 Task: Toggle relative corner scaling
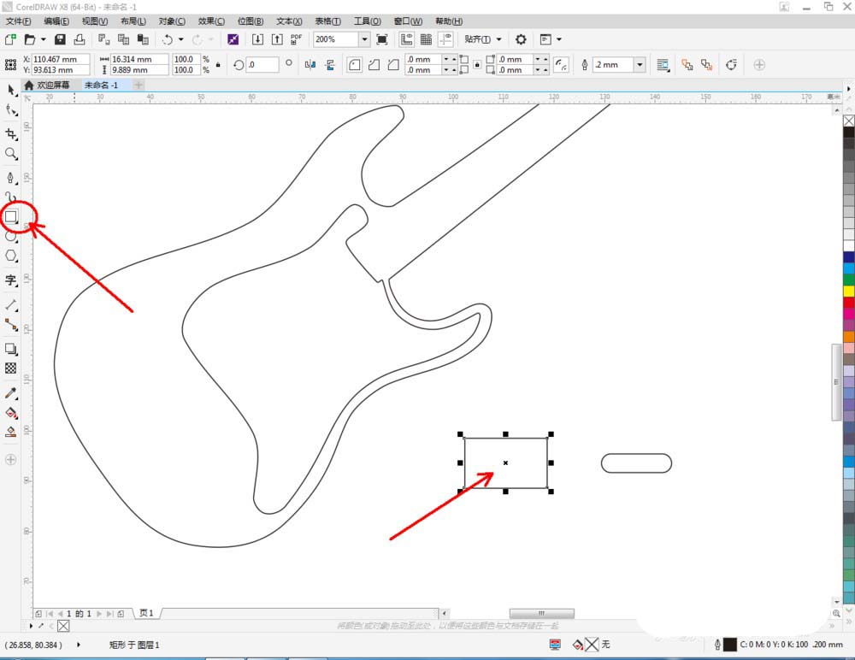tap(561, 65)
